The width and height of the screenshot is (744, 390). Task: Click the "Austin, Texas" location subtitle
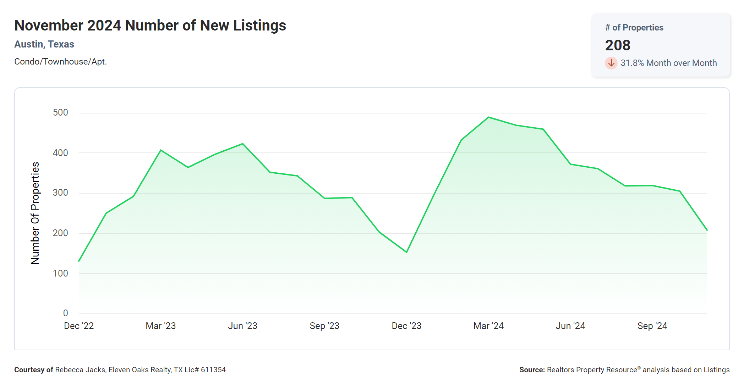click(x=44, y=44)
